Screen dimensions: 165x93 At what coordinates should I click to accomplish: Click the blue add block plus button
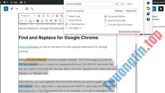point(6,9)
